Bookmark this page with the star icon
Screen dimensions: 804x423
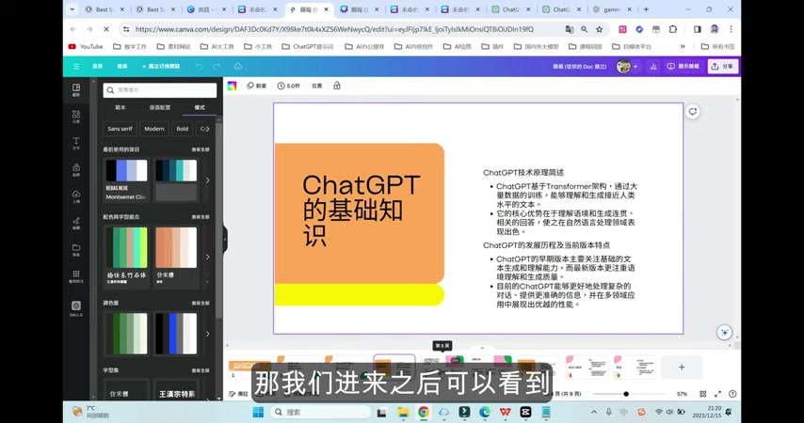(x=599, y=29)
